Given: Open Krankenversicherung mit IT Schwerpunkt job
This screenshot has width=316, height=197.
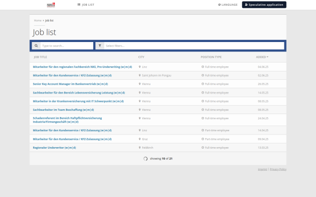Looking at the screenshot, I should 78,101.
